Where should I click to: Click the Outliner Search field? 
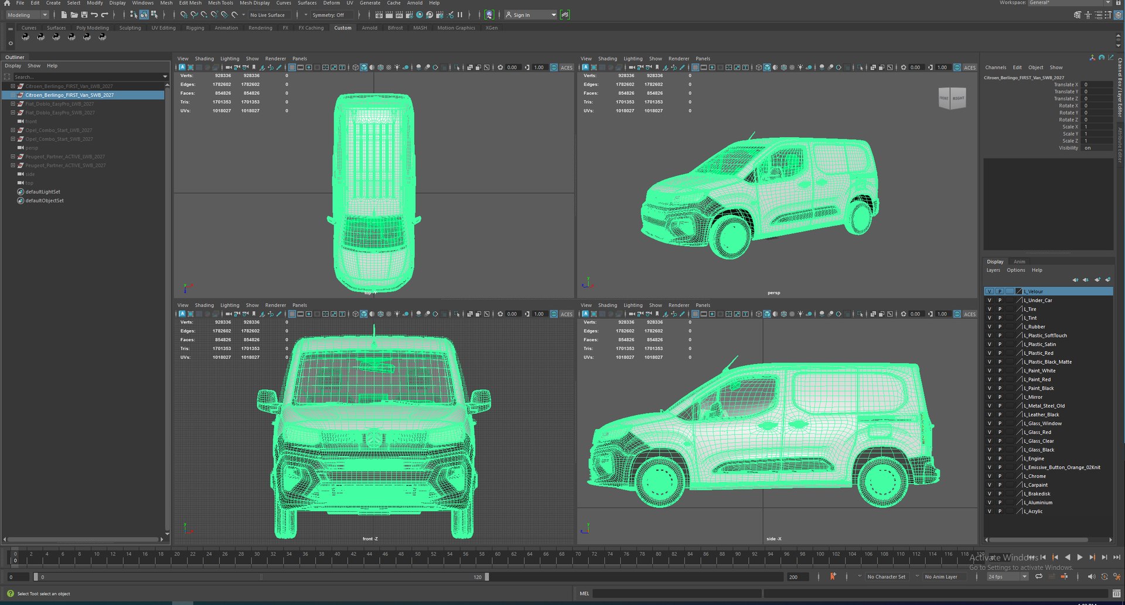pos(88,77)
